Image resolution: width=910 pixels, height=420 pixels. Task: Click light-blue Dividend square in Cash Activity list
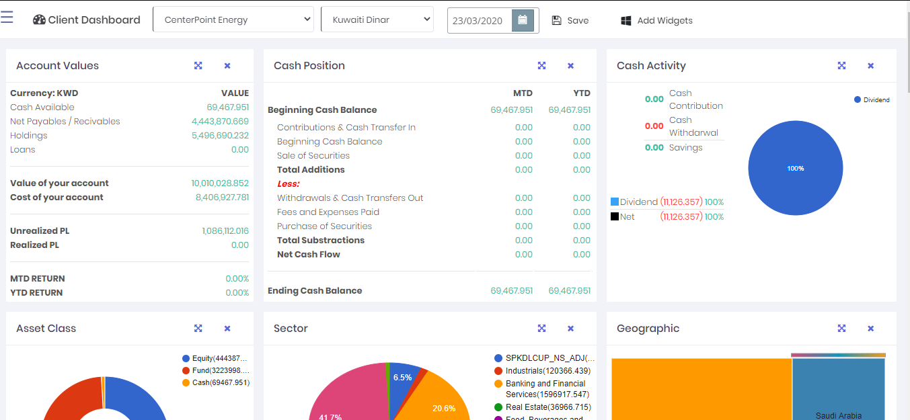[x=615, y=202]
